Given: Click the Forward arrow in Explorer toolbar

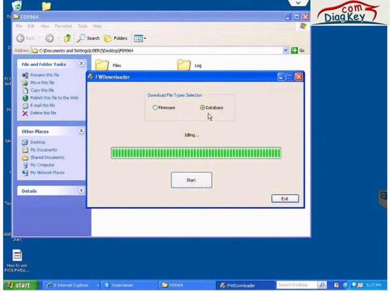Looking at the screenshot, I should pos(50,38).
